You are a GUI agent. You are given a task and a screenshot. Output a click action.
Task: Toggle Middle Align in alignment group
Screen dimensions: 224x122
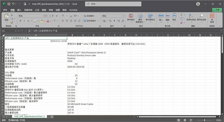[x=67, y=16]
